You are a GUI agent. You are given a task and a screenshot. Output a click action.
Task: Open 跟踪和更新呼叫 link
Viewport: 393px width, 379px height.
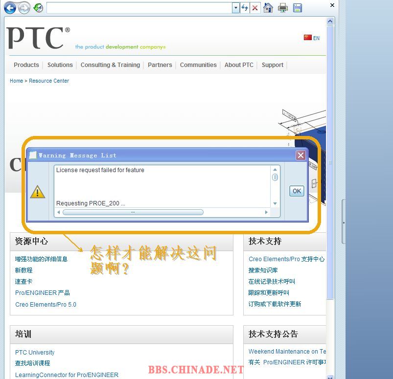[269, 292]
